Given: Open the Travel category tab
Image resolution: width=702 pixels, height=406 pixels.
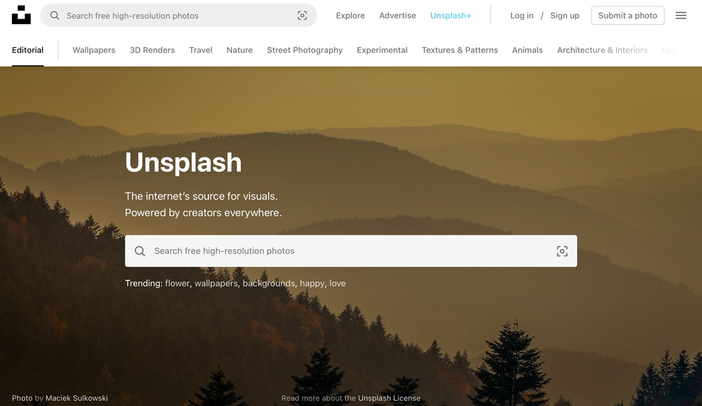Looking at the screenshot, I should [x=201, y=50].
